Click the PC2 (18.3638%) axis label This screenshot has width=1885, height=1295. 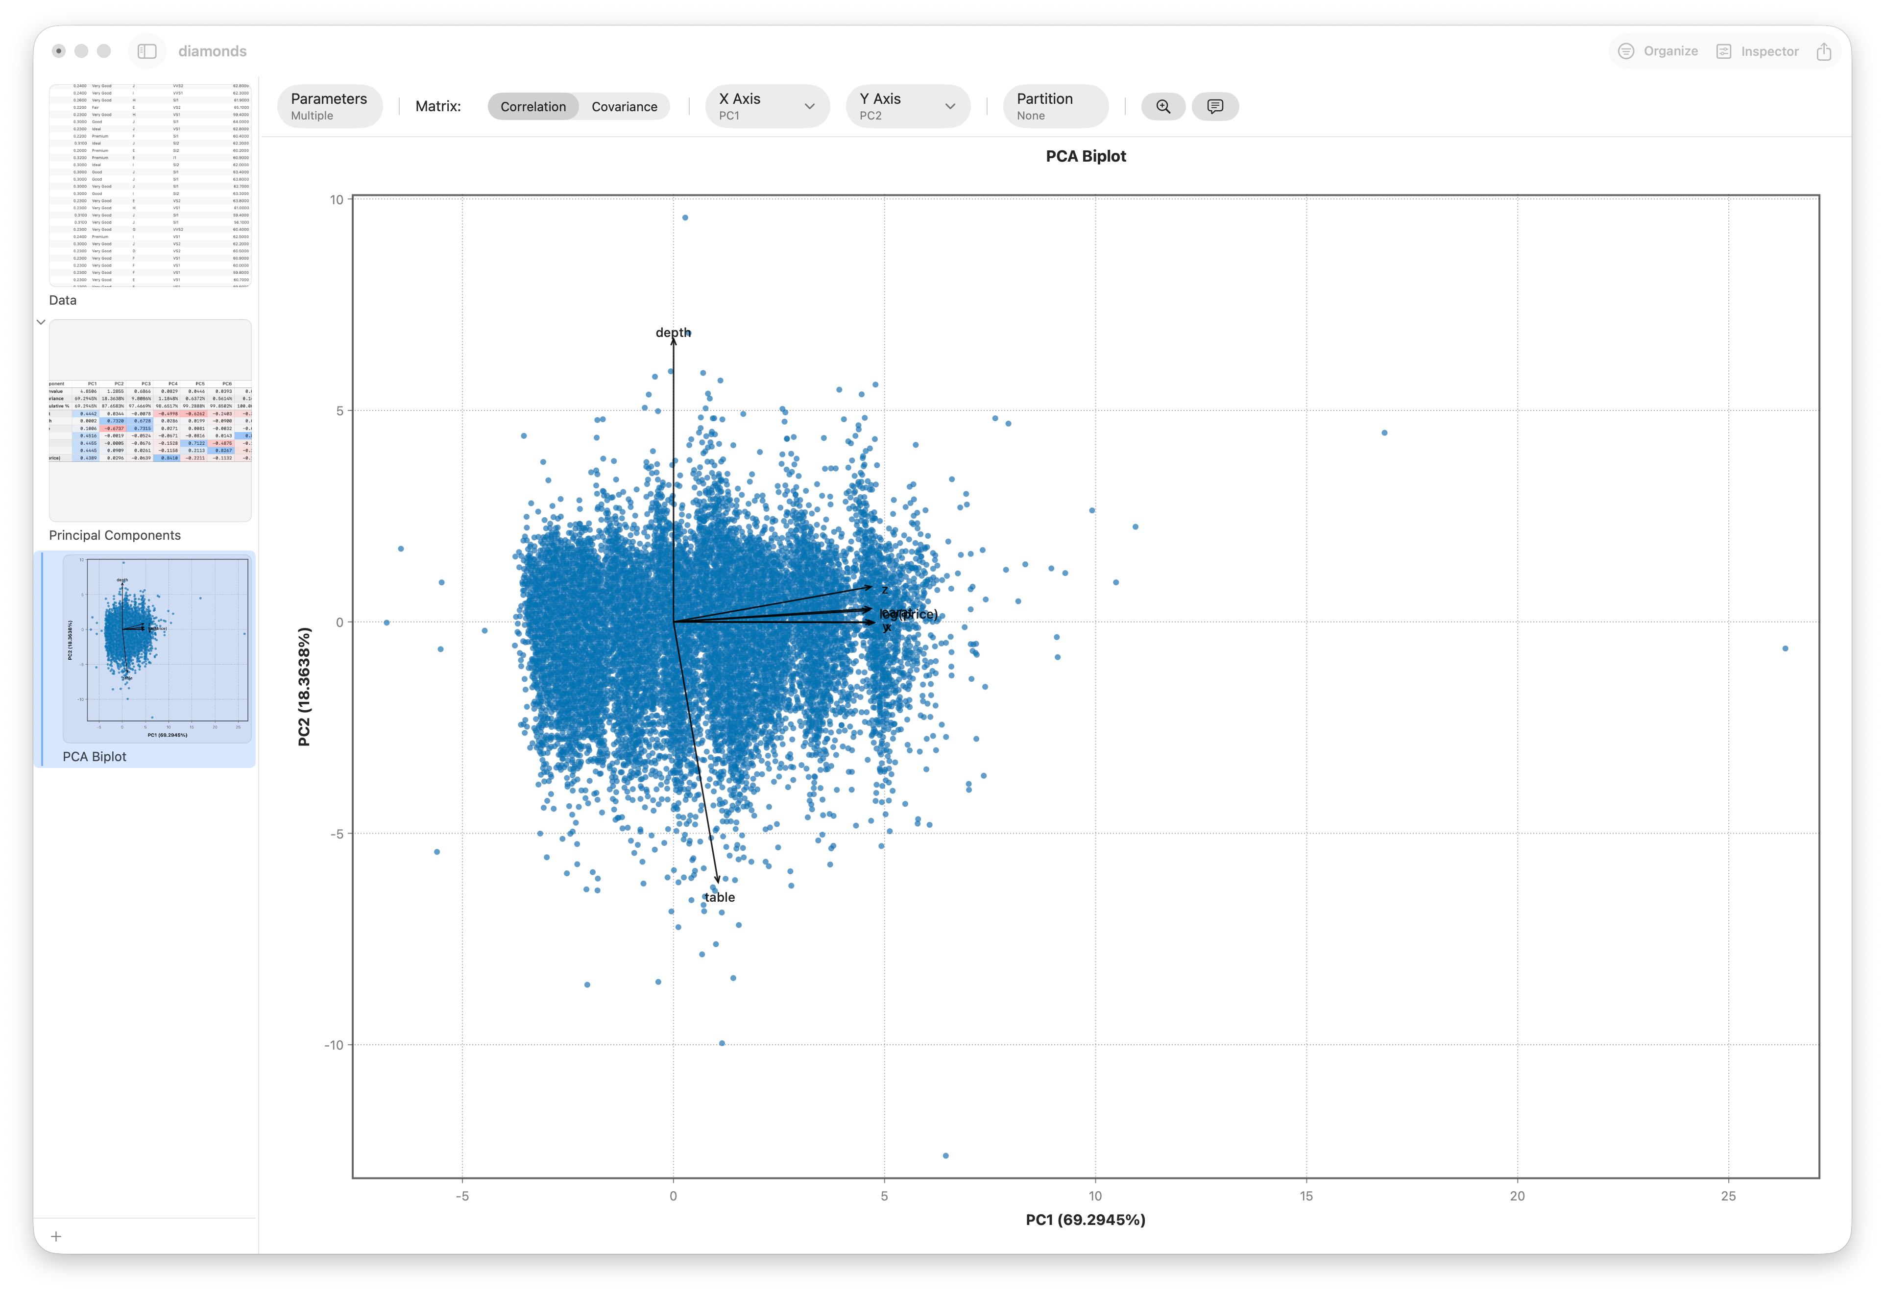(304, 687)
